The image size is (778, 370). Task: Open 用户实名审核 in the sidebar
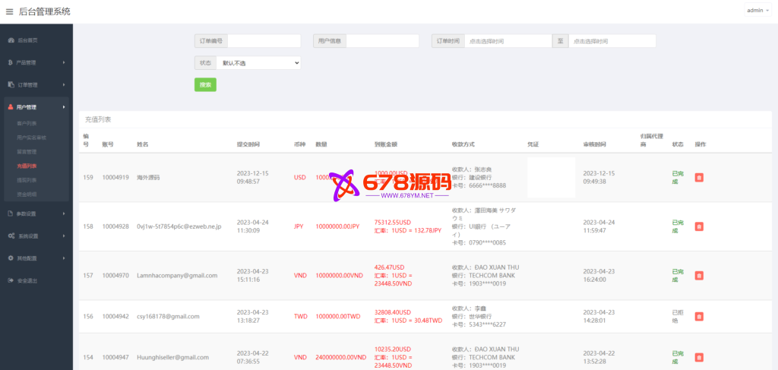tap(31, 138)
